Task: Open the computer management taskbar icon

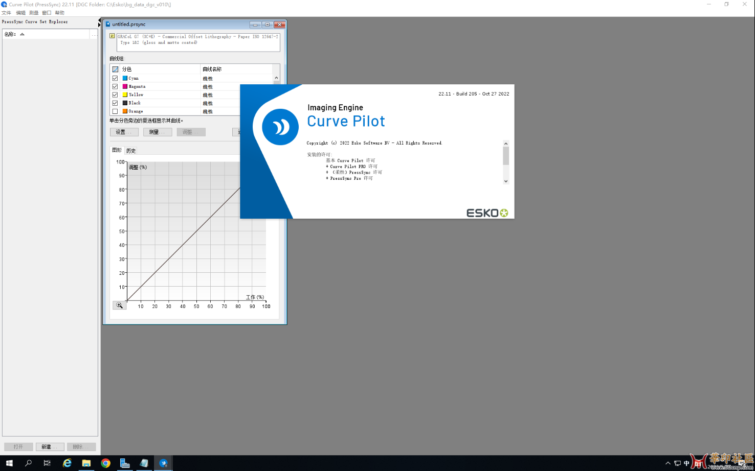Action: pos(125,463)
